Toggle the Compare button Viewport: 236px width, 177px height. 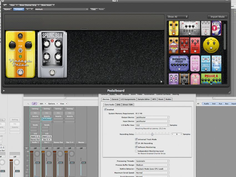pos(19,9)
